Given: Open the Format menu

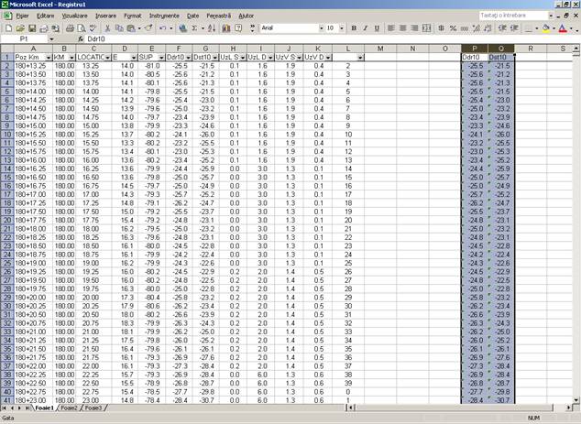Looking at the screenshot, I should (133, 16).
